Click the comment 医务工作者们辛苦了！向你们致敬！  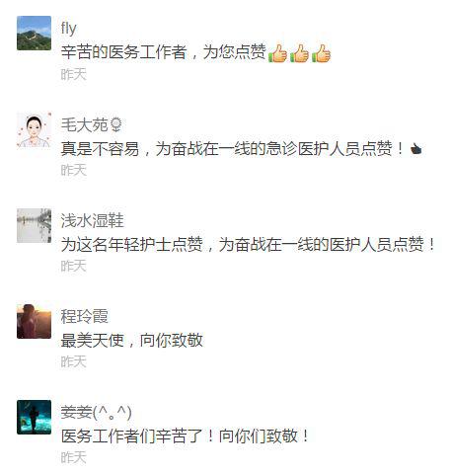point(185,436)
